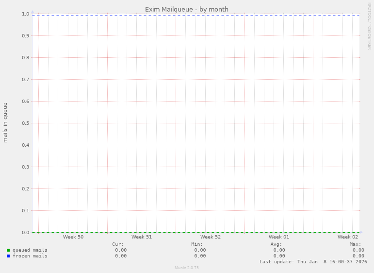Click the 0.0 y-axis tick label
Viewport: 374px width, 273px height.
click(x=26, y=232)
